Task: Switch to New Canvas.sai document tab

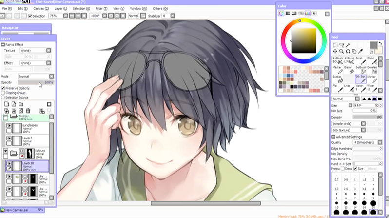Action: tap(22, 210)
